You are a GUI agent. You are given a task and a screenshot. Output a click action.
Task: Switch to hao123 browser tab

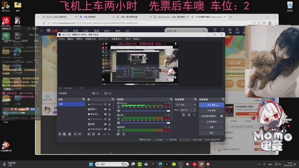tap(58, 17)
